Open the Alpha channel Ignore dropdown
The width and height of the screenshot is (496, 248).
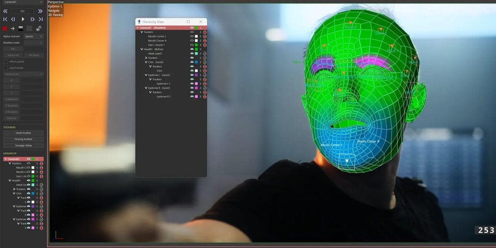click(x=34, y=37)
